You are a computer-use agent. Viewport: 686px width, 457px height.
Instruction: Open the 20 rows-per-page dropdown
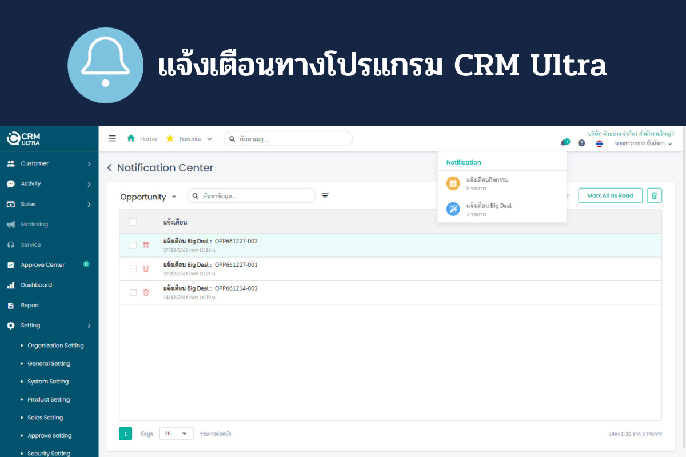(x=176, y=434)
